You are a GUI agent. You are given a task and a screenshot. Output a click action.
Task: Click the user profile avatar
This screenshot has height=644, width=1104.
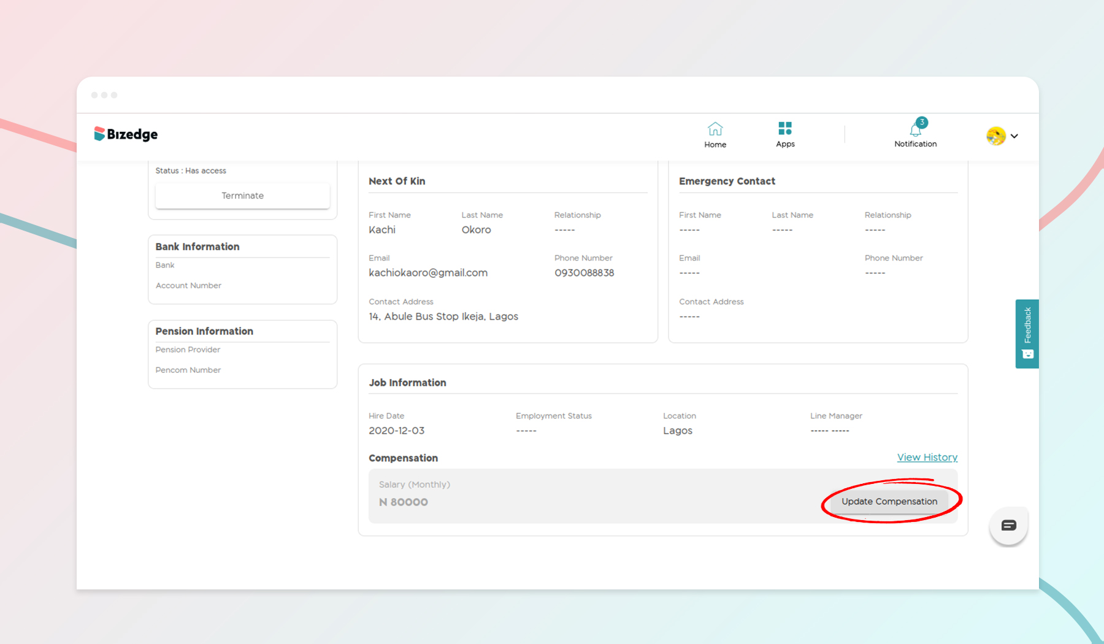point(995,136)
